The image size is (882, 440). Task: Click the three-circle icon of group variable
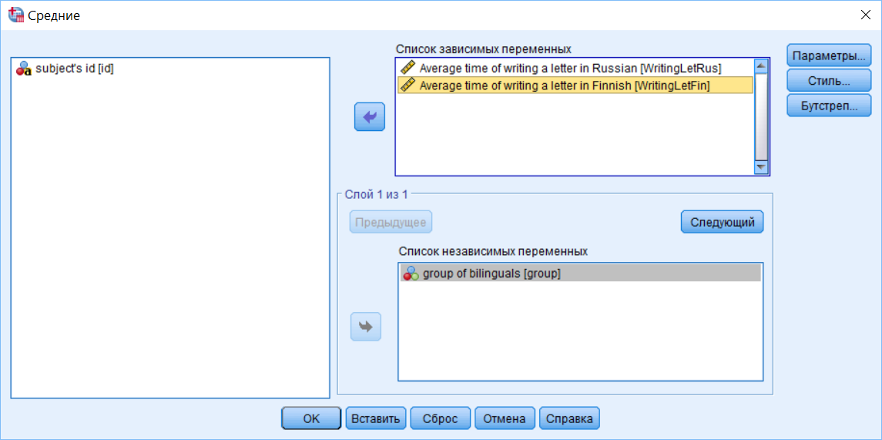point(411,274)
